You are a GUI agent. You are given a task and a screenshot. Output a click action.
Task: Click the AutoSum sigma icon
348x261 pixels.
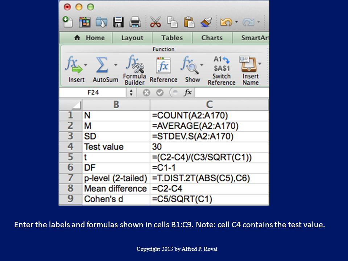(102, 65)
